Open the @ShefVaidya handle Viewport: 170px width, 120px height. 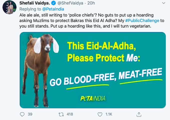pos(68,3)
